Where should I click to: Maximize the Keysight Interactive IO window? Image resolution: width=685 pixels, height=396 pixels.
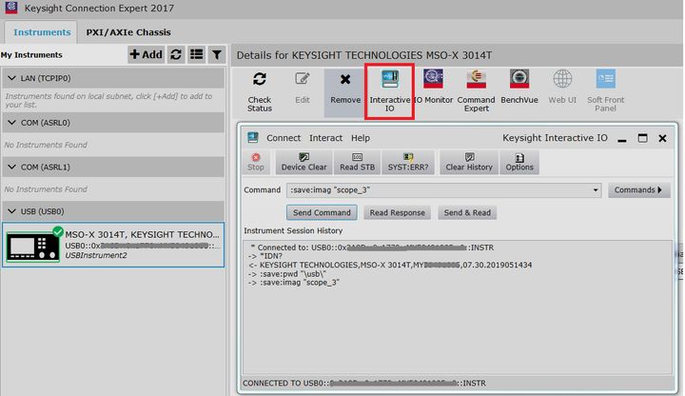(x=642, y=138)
